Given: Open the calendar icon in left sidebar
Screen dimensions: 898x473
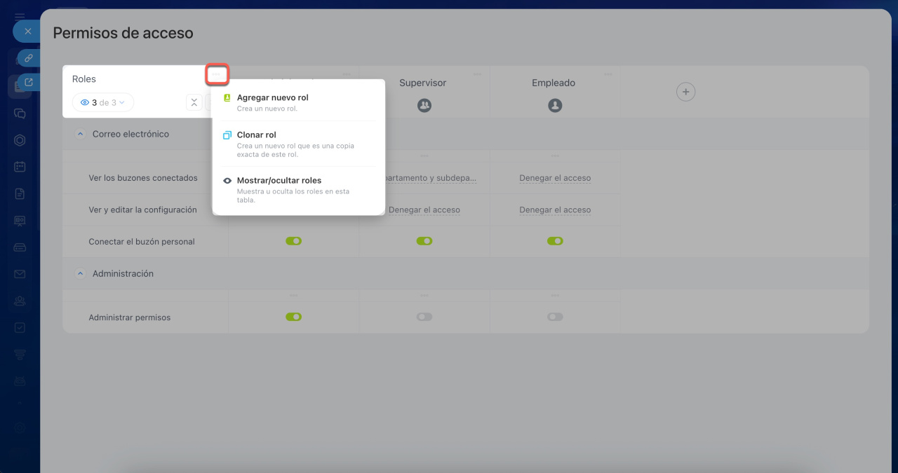Looking at the screenshot, I should (x=20, y=167).
